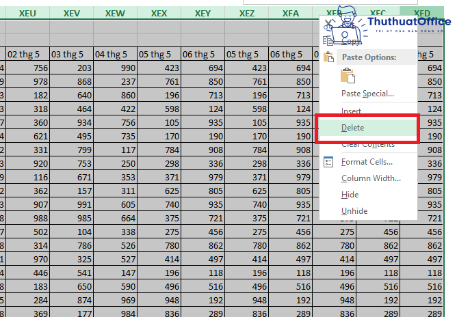
Task: Click the cell labeled 02 thg 5
Action: 27,54
